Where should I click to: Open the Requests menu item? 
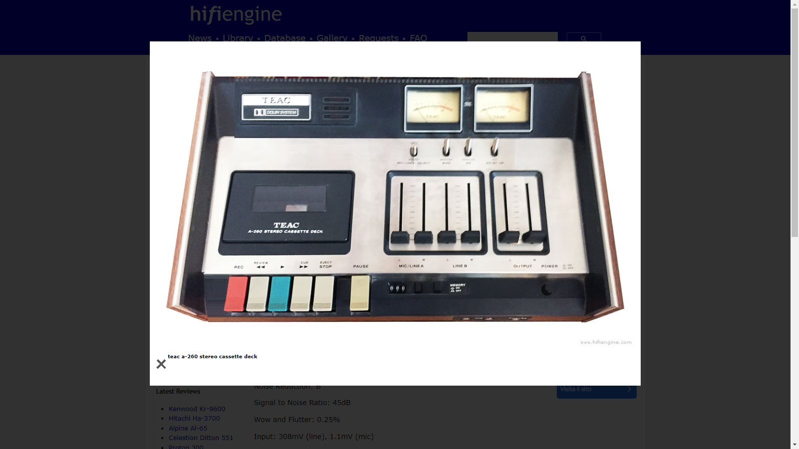click(379, 38)
